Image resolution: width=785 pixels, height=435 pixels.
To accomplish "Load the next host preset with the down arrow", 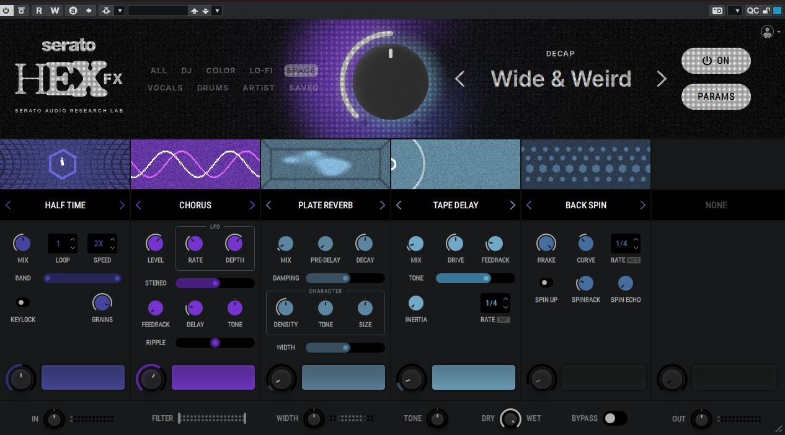I will tap(205, 11).
